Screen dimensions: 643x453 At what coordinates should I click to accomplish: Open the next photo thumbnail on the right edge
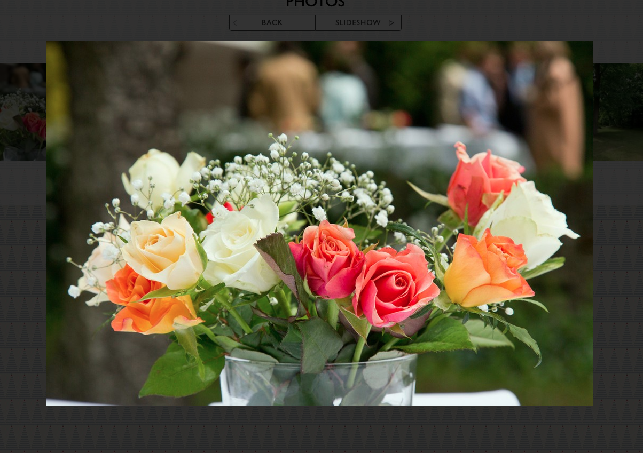617,112
